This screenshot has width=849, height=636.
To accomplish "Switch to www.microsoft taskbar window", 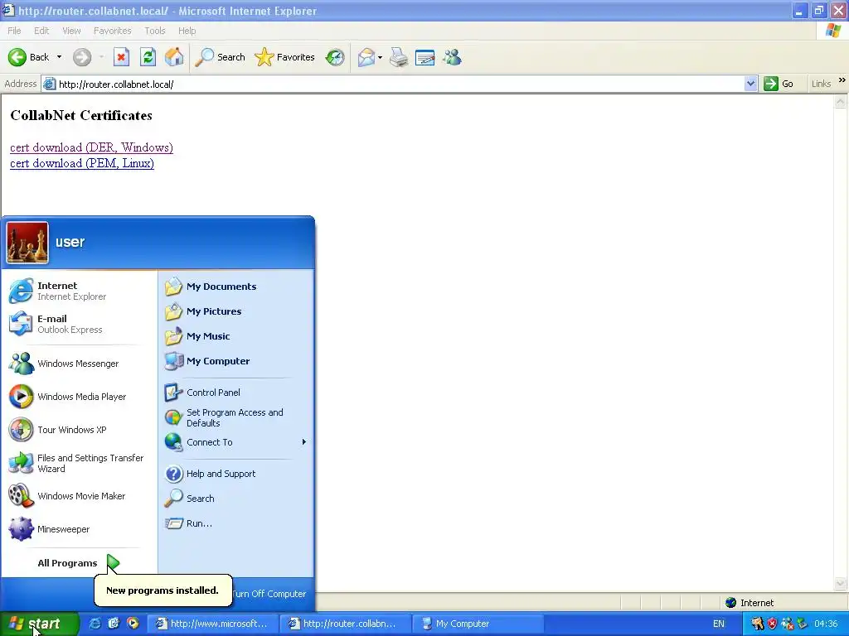I will pos(213,624).
